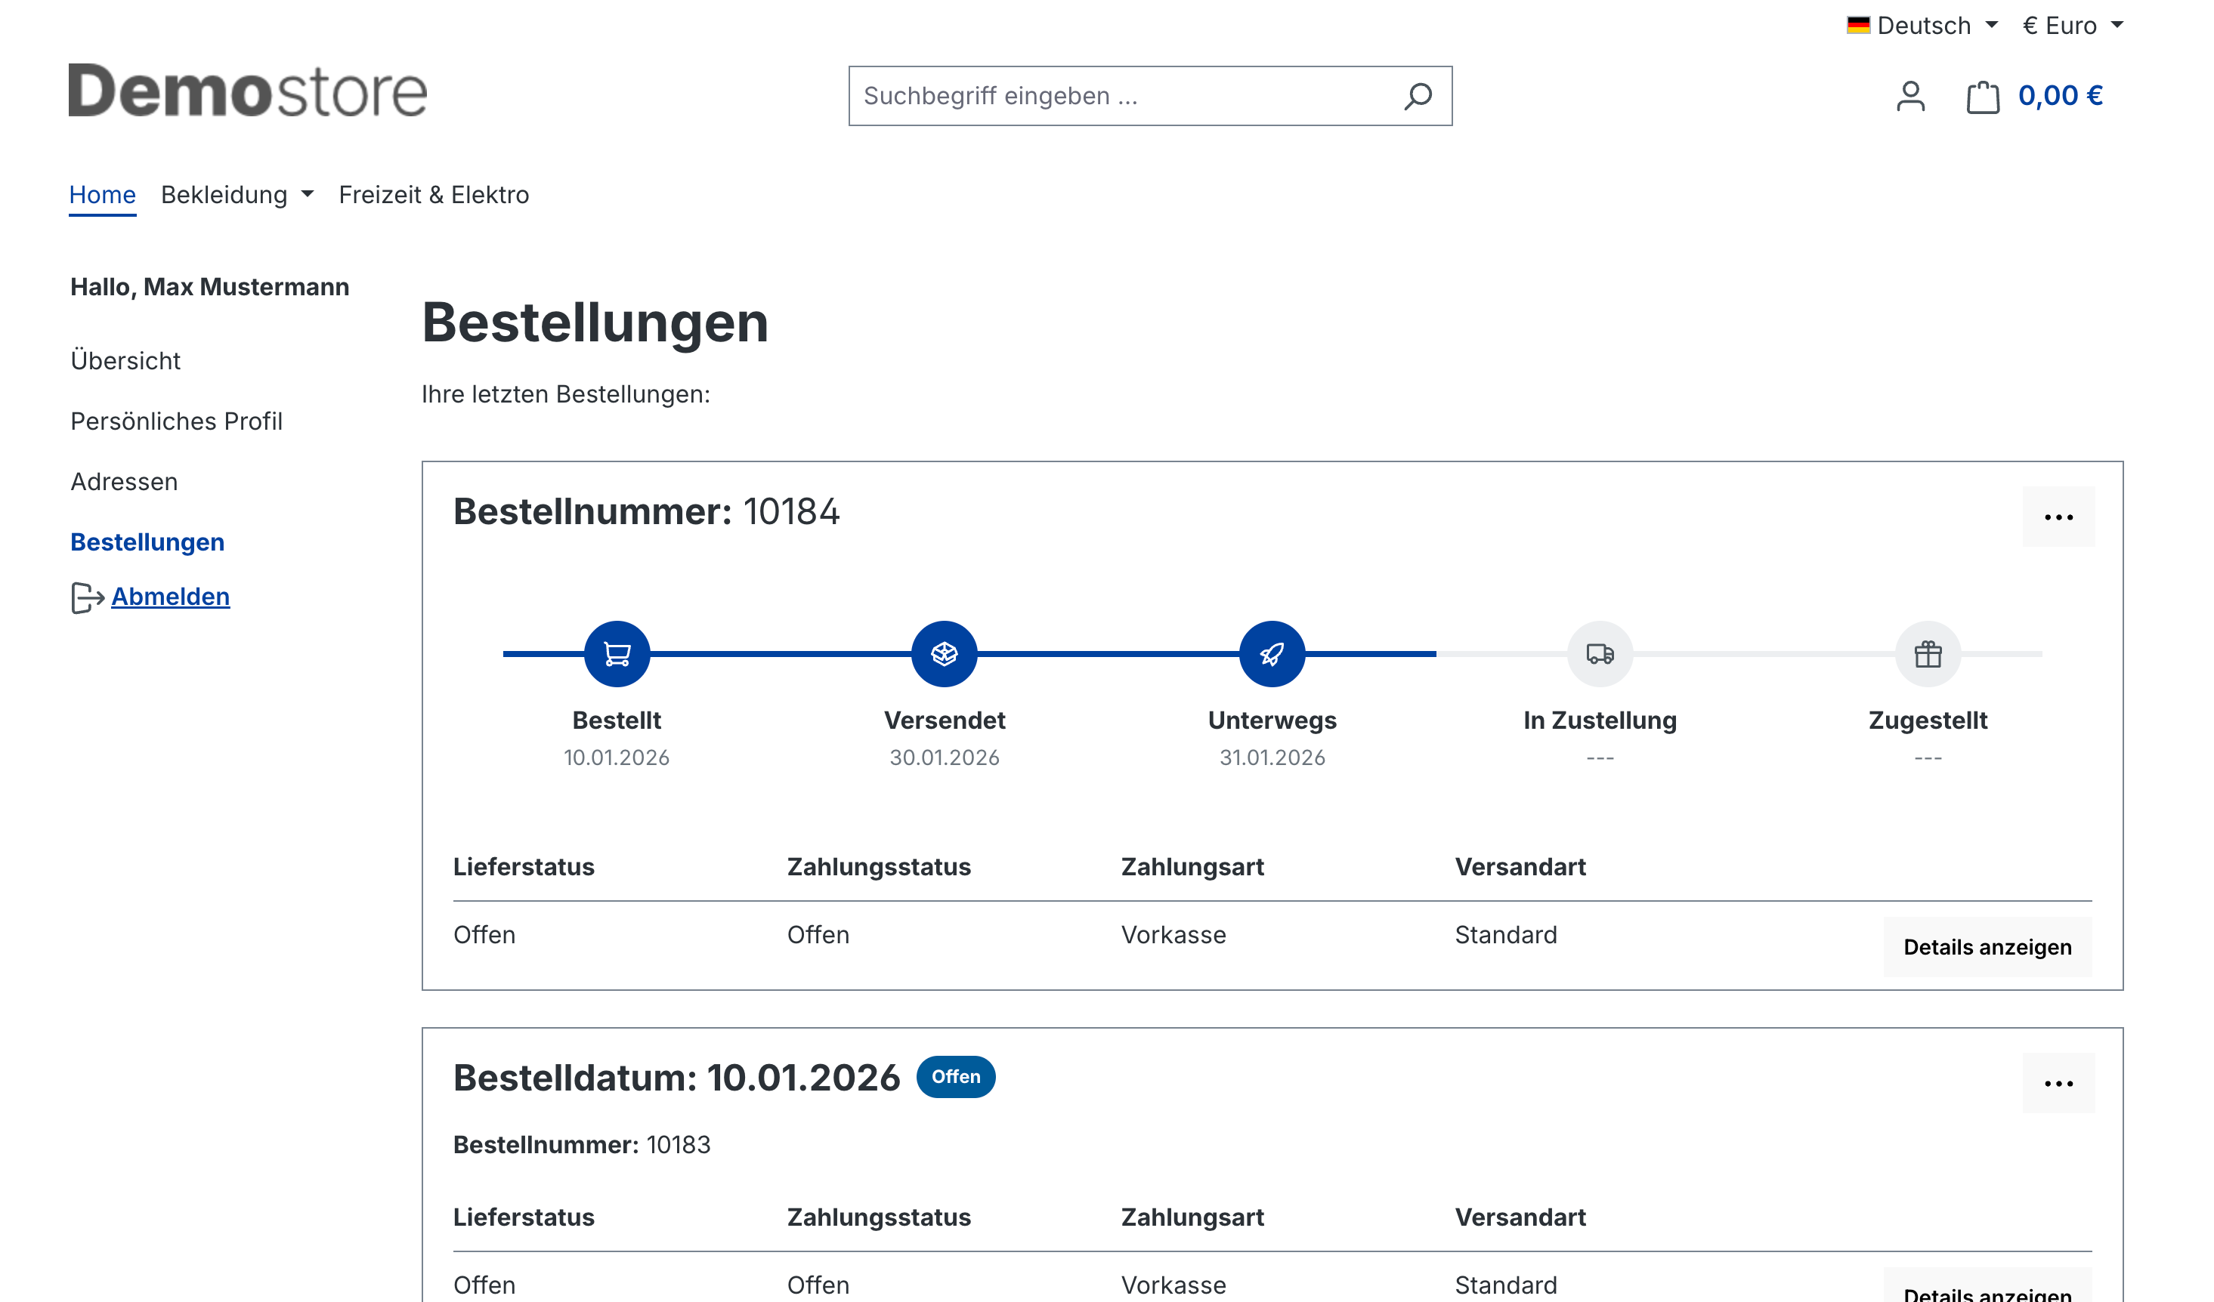2214x1302 pixels.
Task: Click the German flag icon
Action: coord(1858,25)
